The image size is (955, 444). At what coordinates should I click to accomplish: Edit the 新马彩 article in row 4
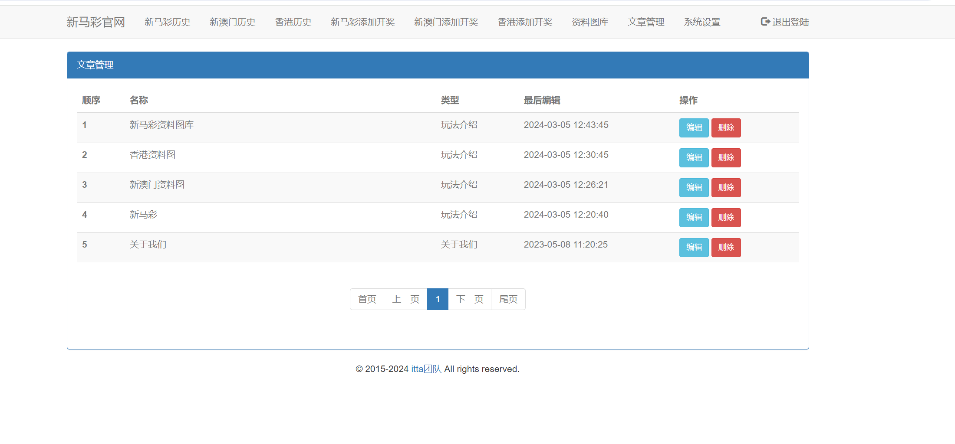[694, 218]
